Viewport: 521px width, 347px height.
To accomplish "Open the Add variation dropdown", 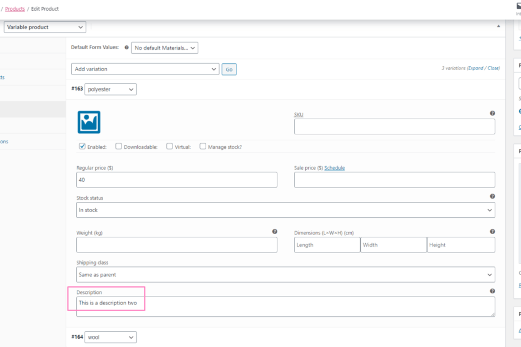I will pos(145,69).
